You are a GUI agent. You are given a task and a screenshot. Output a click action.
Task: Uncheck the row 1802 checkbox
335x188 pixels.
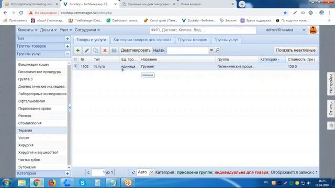(x=75, y=66)
